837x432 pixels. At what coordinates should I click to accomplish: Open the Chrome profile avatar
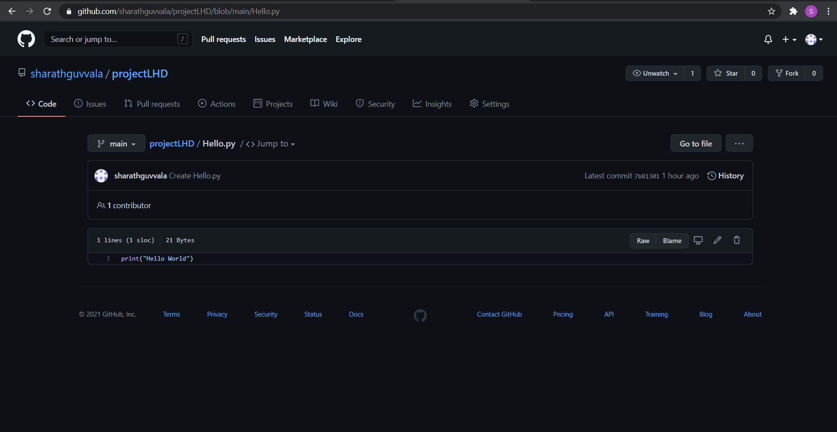(x=811, y=11)
